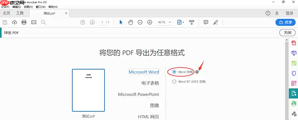Click Export PDF sidebar icon
The height and width of the screenshot is (120, 298).
click(x=294, y=93)
